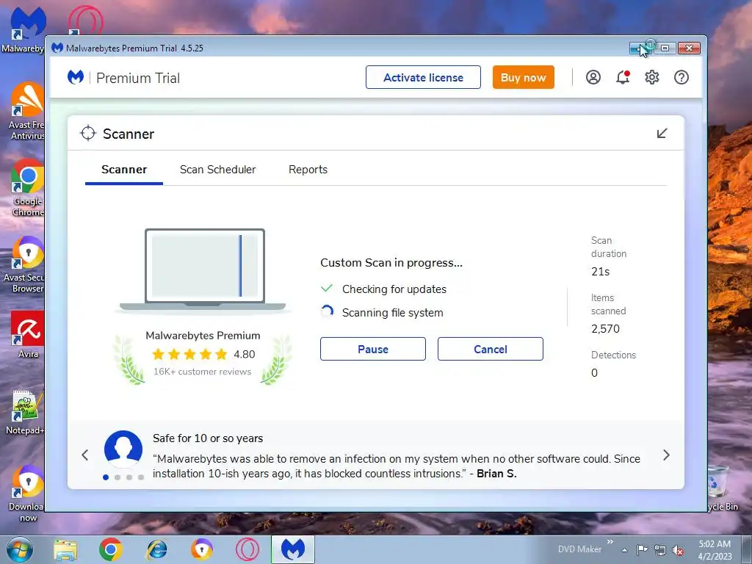This screenshot has width=752, height=564.
Task: Expand the DVD Maker toolbar chevron
Action: [610, 541]
